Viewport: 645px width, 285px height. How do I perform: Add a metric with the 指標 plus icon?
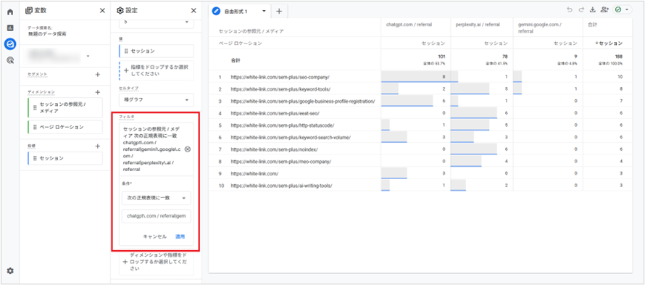(98, 146)
